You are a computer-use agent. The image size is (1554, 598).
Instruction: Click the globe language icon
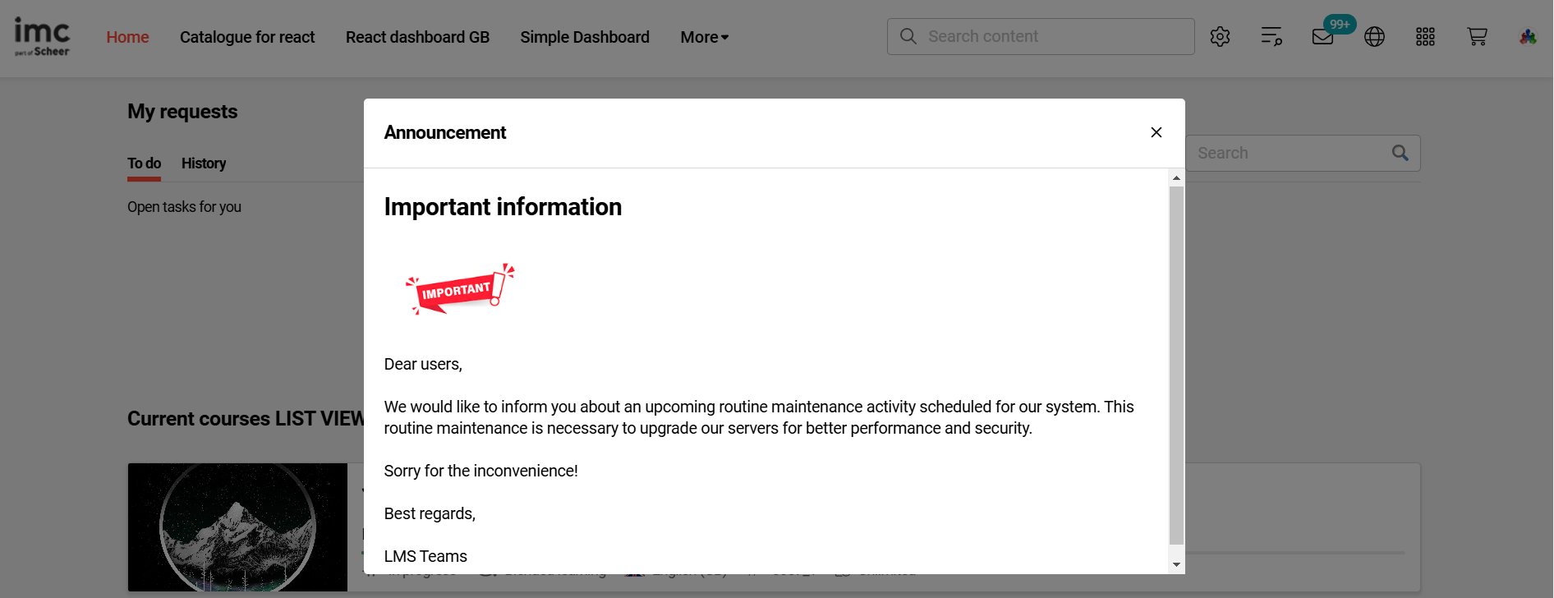click(1374, 37)
